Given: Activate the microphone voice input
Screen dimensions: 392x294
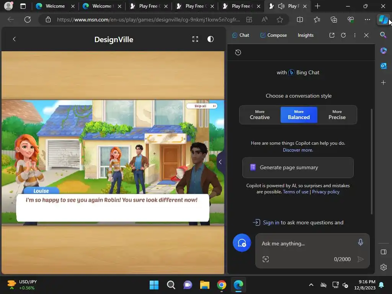Looking at the screenshot, I should pyautogui.click(x=360, y=242).
